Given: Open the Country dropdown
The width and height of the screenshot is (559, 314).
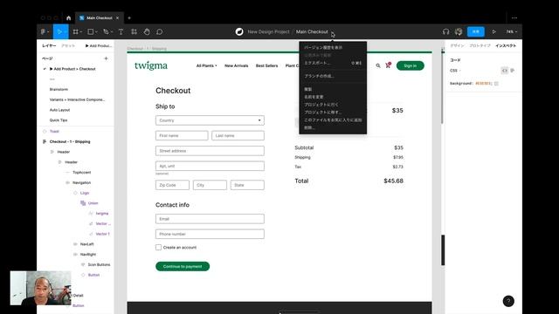Looking at the screenshot, I should click(210, 120).
